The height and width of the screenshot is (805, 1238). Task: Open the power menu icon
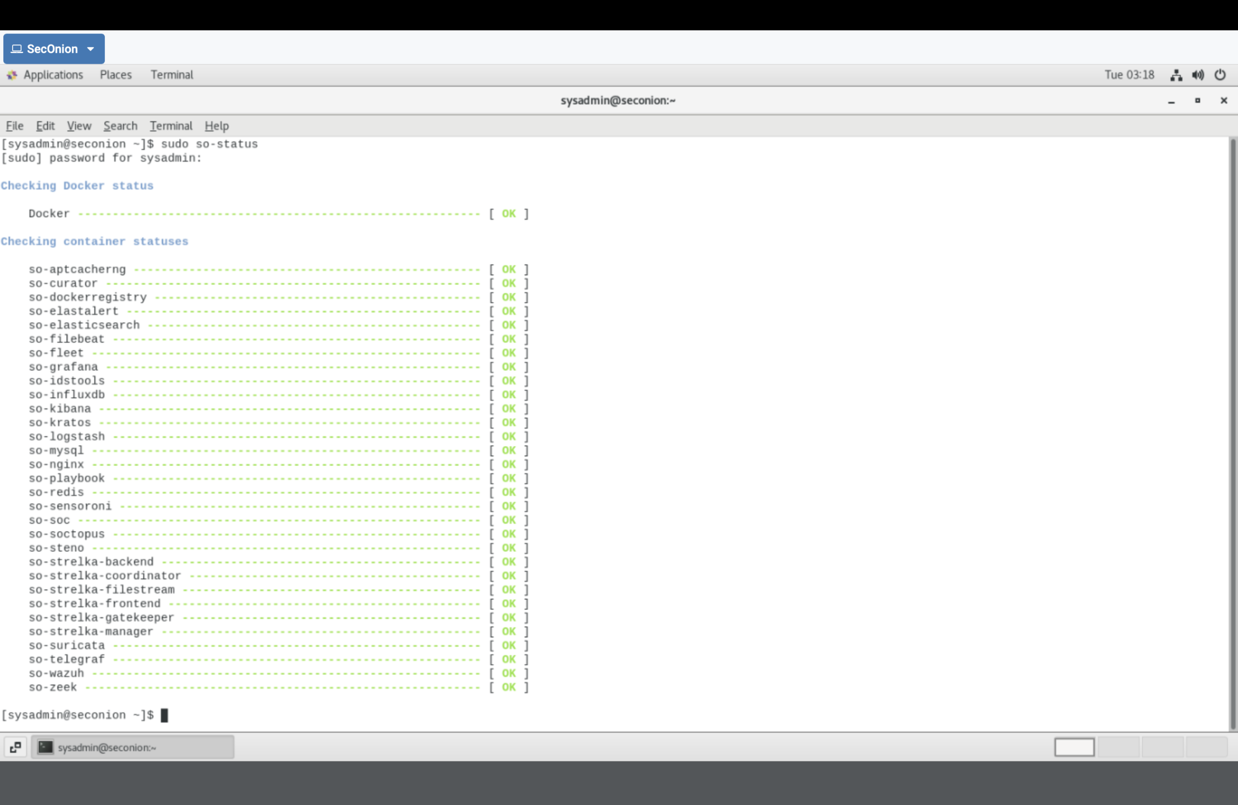click(x=1220, y=75)
